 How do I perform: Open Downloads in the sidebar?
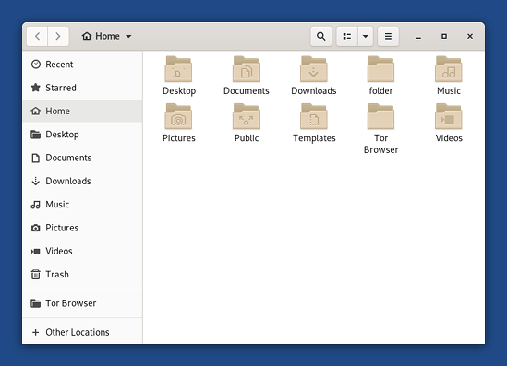point(83,181)
